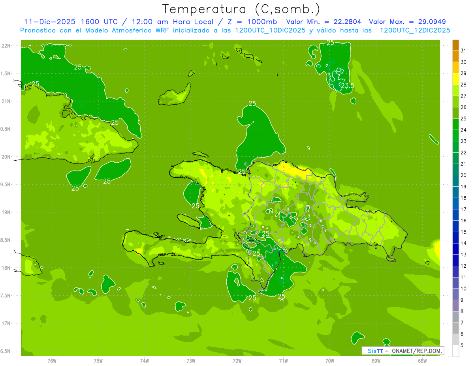Image resolution: width=474 pixels, height=366 pixels.
Task: Click the color bar label "5"
Action: click(x=462, y=345)
